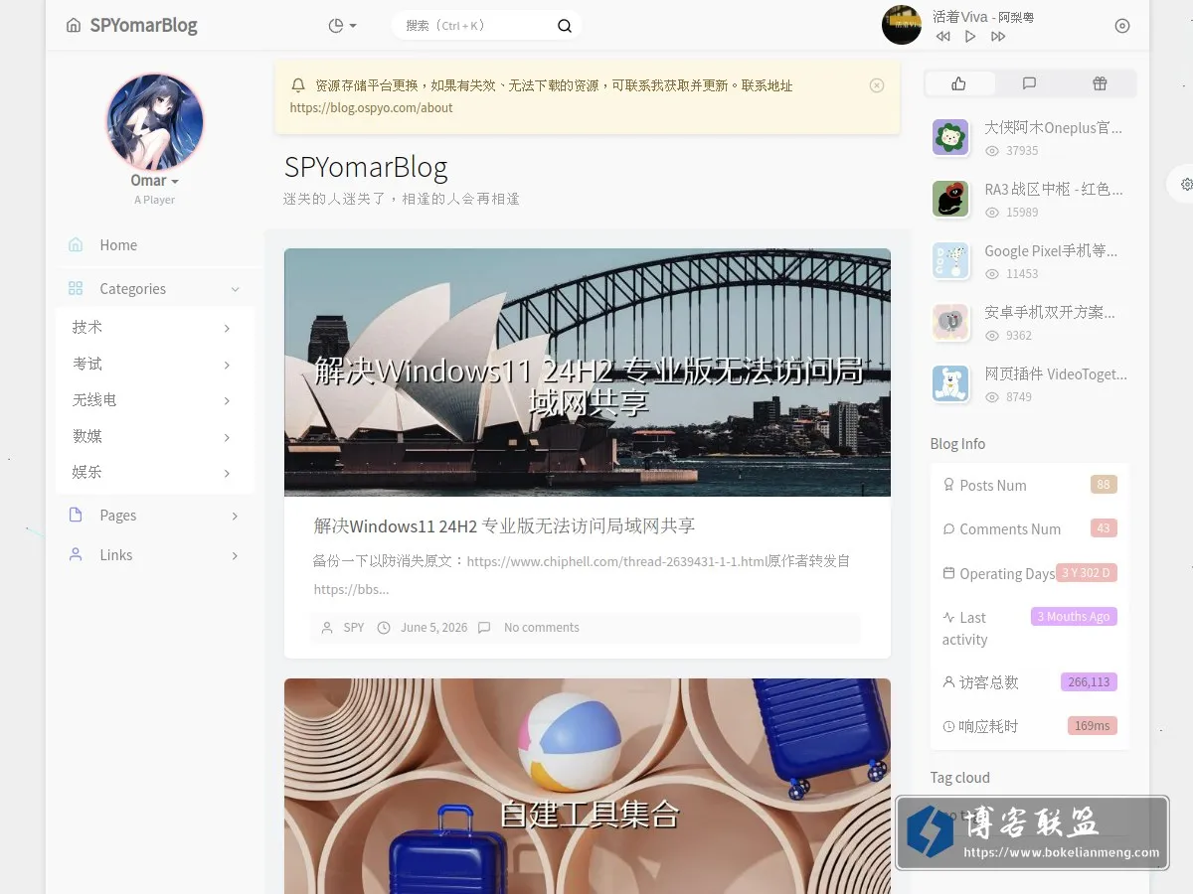The height and width of the screenshot is (894, 1193).
Task: Expand the 娱乐 category
Action: click(155, 473)
